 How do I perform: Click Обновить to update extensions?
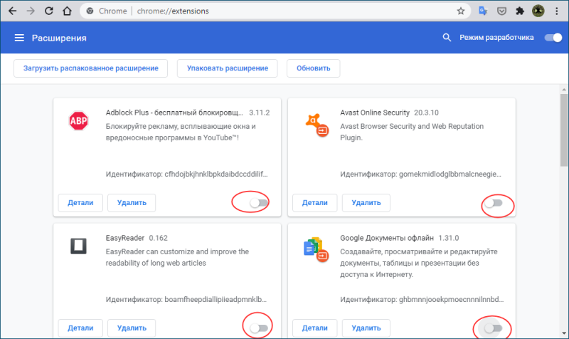tap(313, 68)
